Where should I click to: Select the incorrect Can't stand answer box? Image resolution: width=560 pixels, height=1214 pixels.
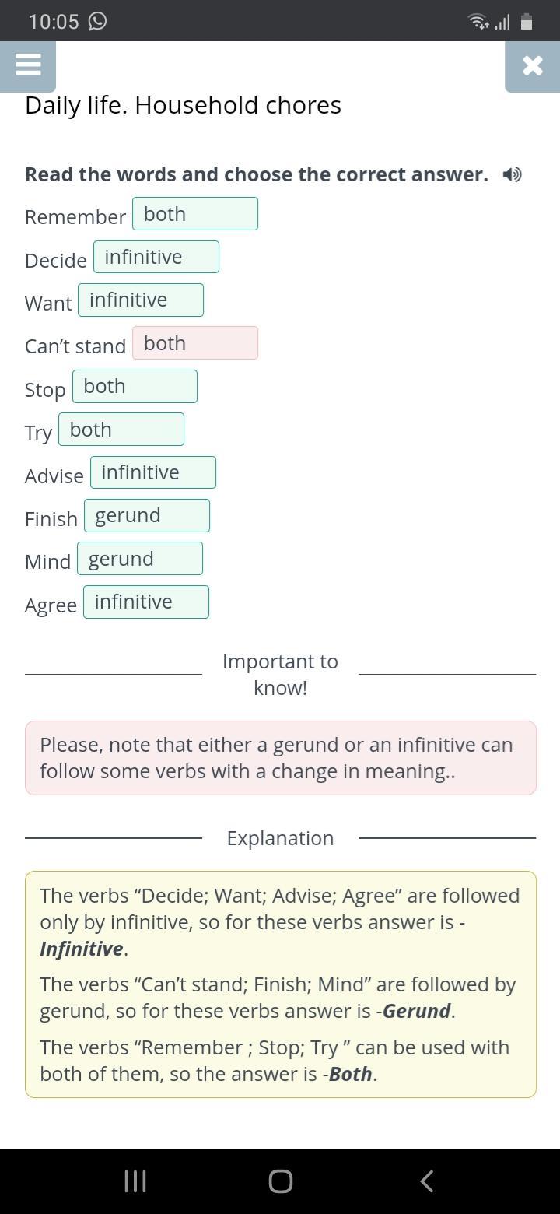point(194,343)
